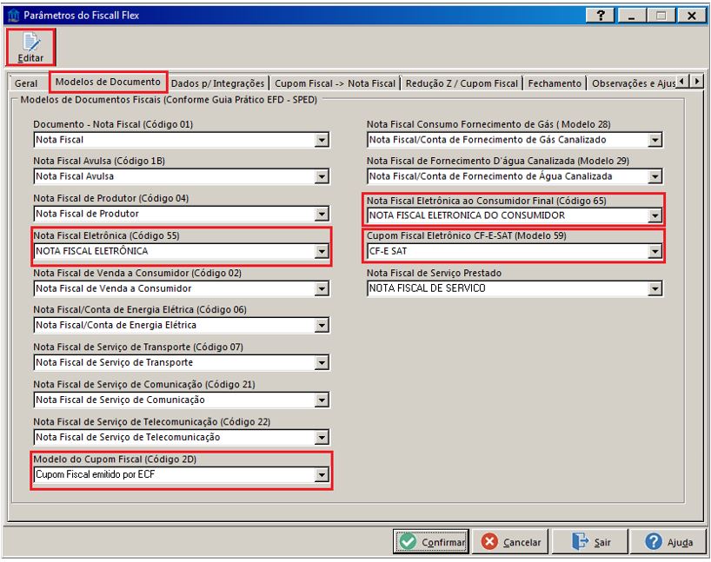Open the Nota Fiscal de Produtor dropdown
Screen dimensions: 711x562
[322, 214]
